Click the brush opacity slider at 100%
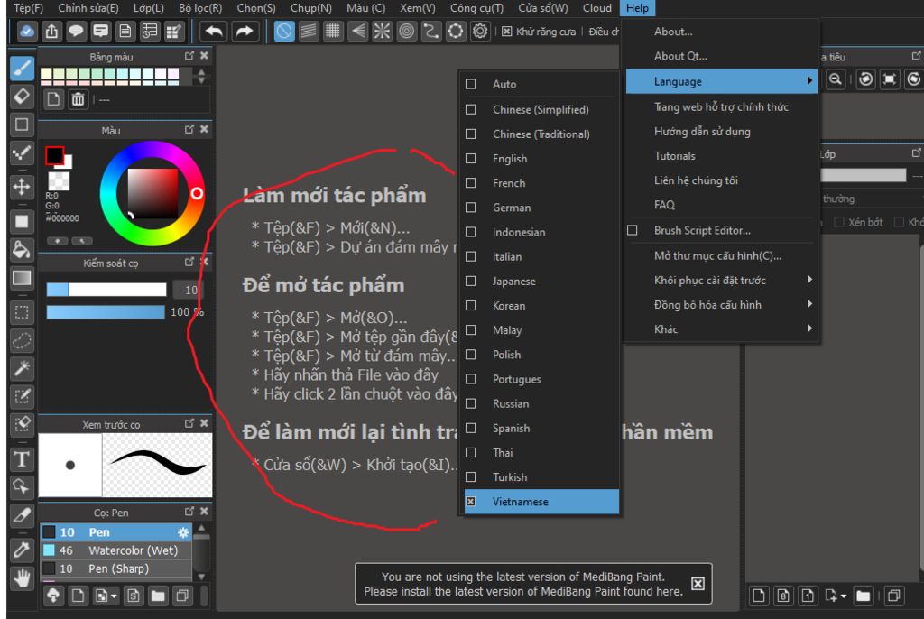This screenshot has height=619, width=924. pyautogui.click(x=106, y=312)
